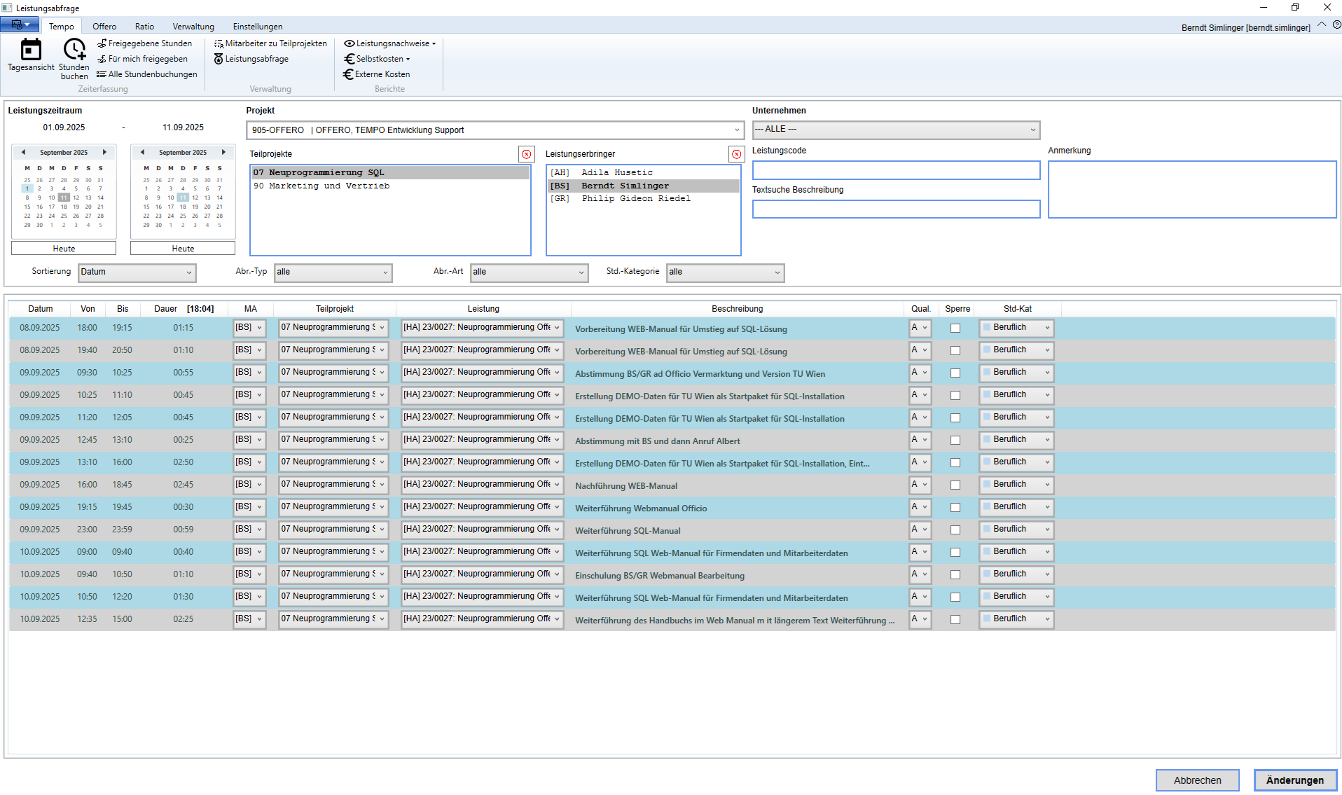Toggle Sperre for Nachführung WEB-Manual row
1342x795 pixels.
pos(955,485)
